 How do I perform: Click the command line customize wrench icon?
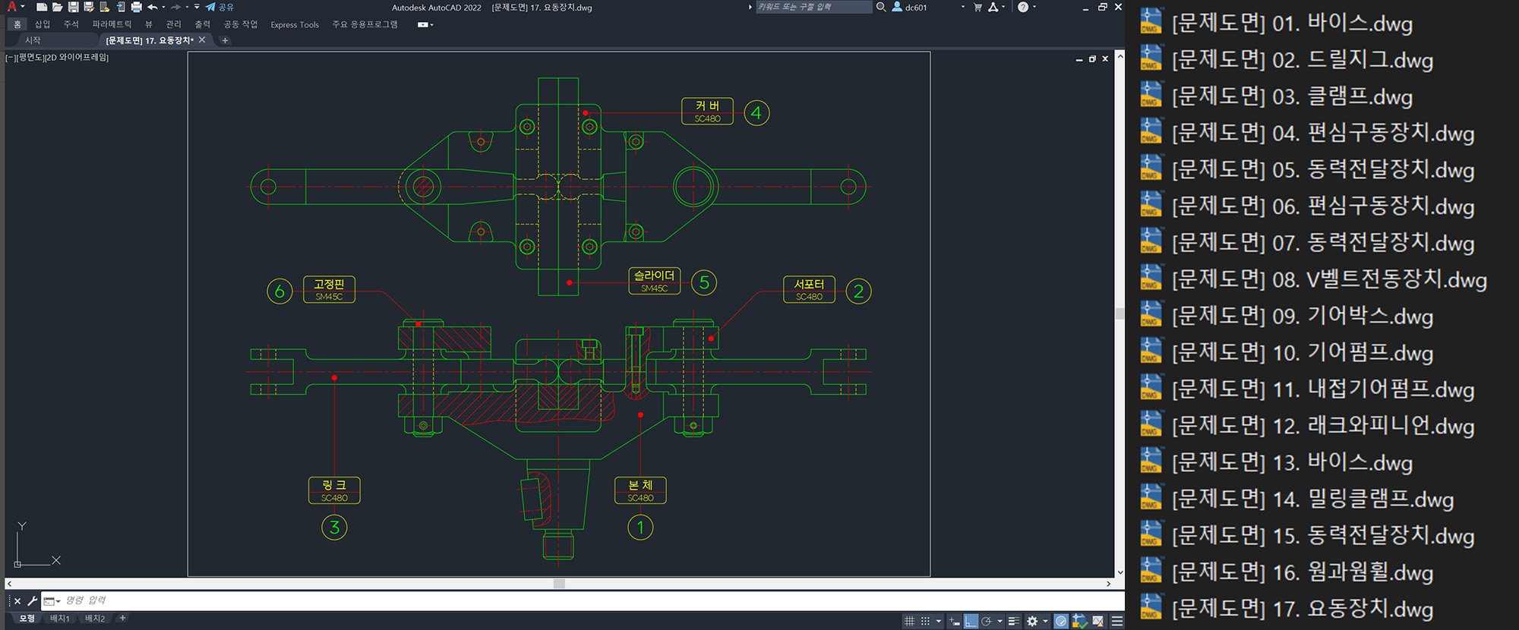pos(32,600)
